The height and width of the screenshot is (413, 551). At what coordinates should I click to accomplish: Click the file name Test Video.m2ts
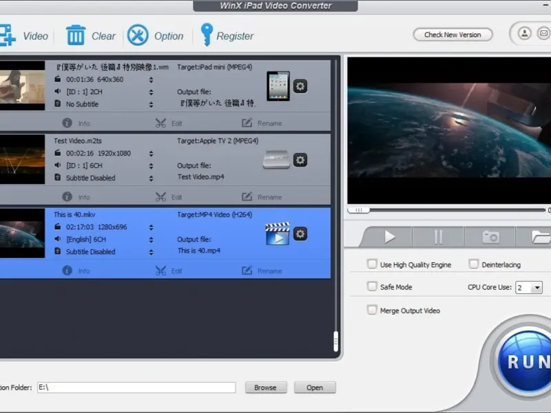tap(78, 141)
